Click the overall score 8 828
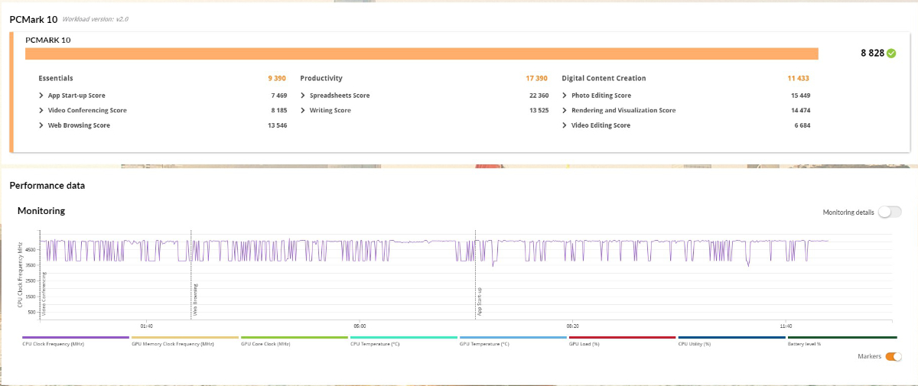This screenshot has height=386, width=918. click(x=872, y=54)
